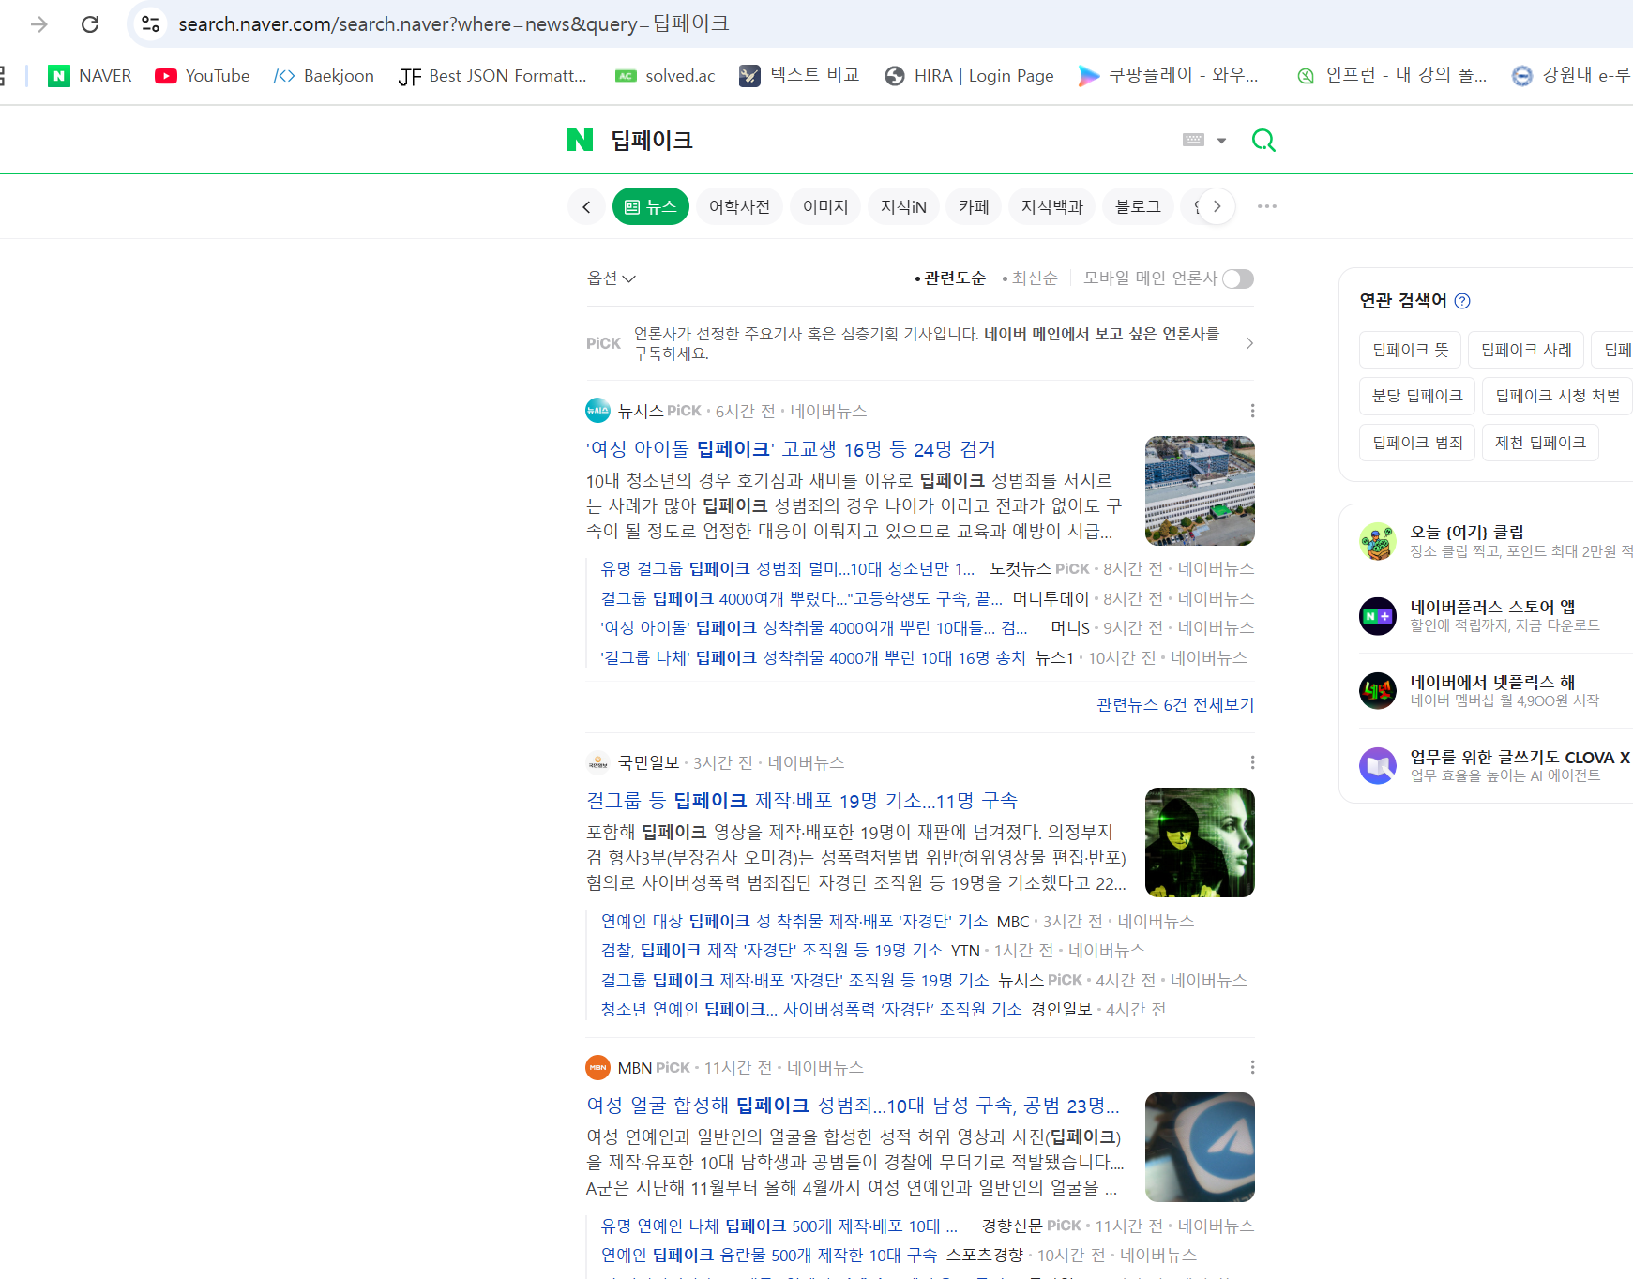1633x1279 pixels.
Task: Open input tools dropdown arrow
Action: 1221,141
